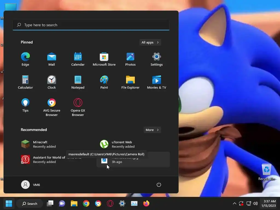Screen dimensions: 280x210
Task: Open Opera GX Browser pinned app
Action: (x=78, y=107)
